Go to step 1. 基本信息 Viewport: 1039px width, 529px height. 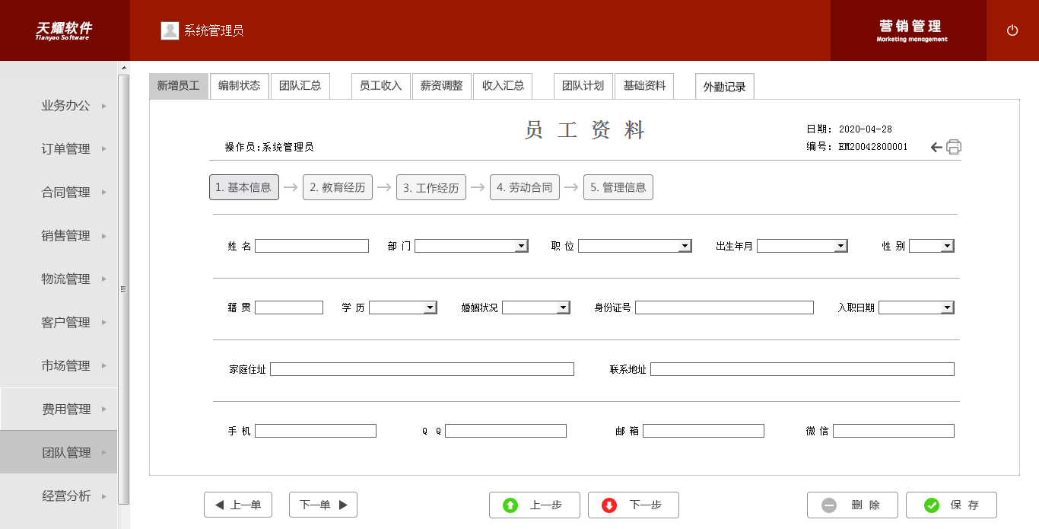tap(244, 187)
